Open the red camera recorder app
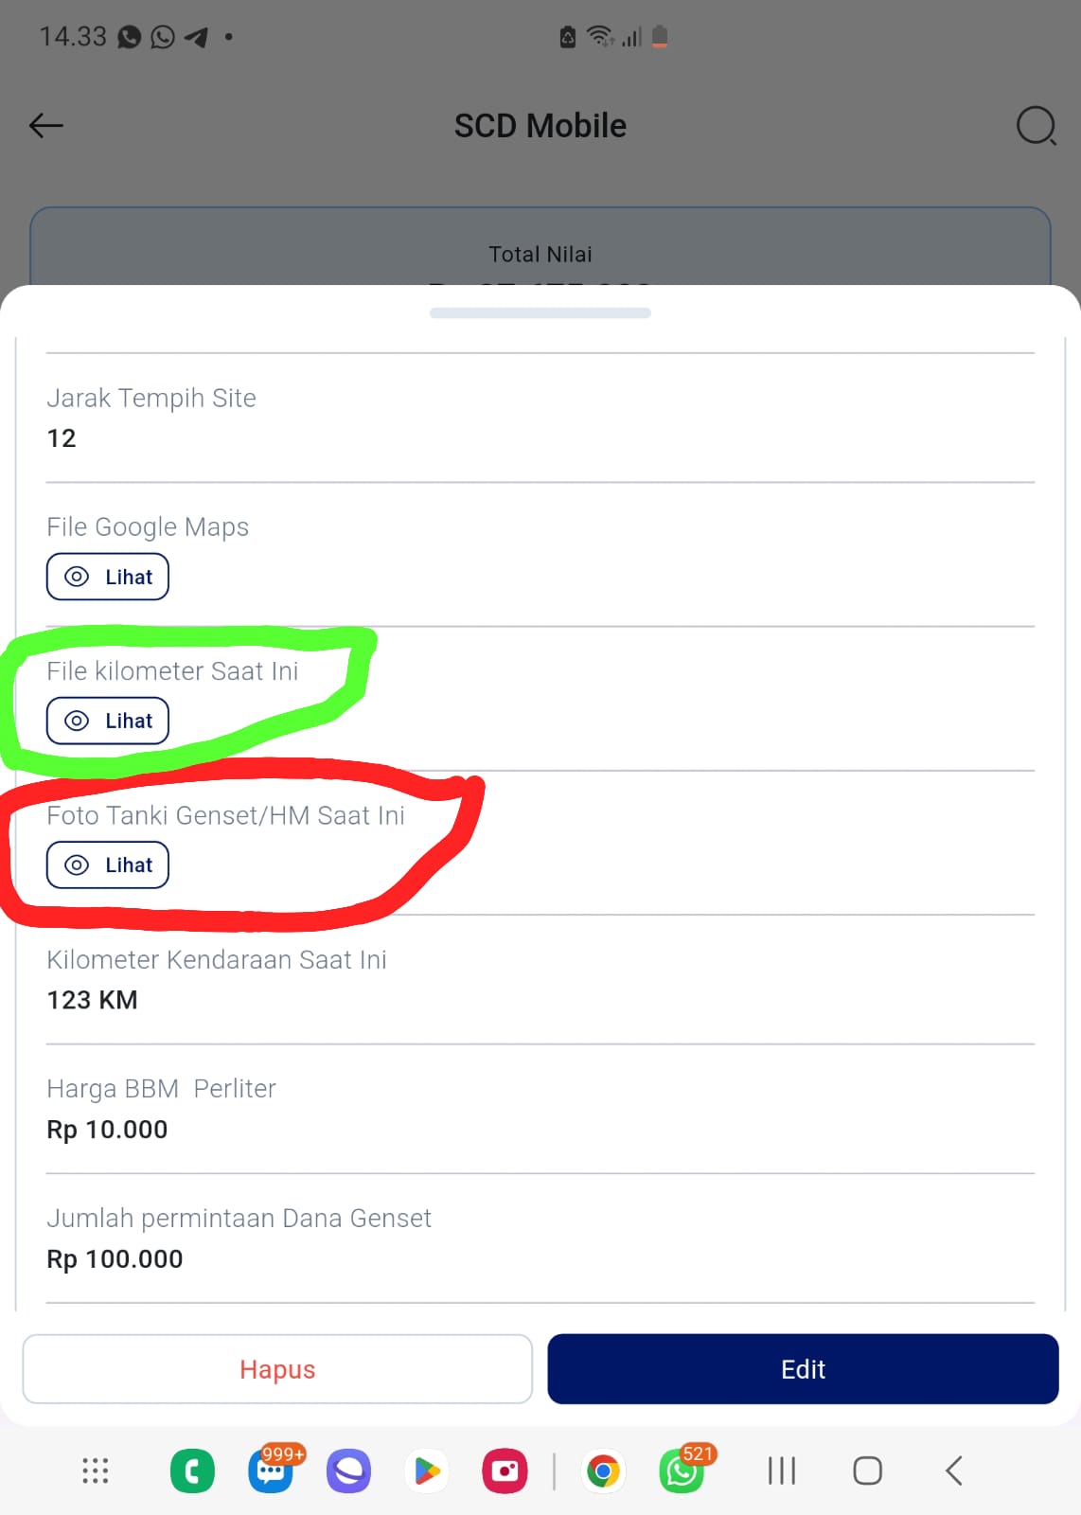This screenshot has width=1081, height=1515. 505,1471
